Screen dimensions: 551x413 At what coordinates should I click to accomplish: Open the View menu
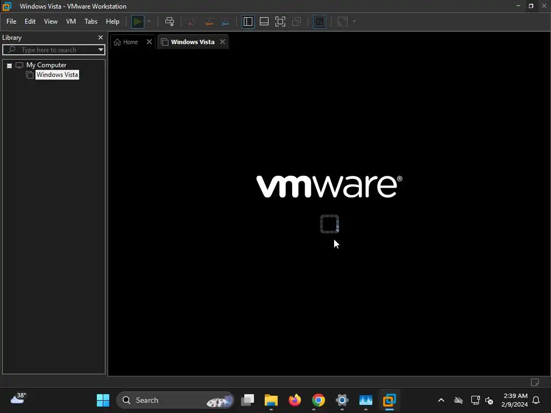click(51, 22)
